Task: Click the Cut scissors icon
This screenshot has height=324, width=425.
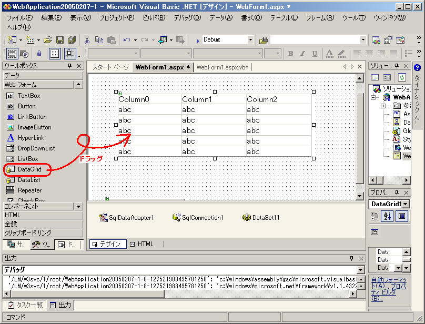Action: (87, 40)
